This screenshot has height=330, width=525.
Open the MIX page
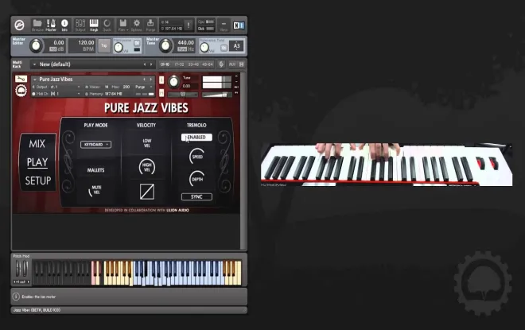[x=37, y=144]
